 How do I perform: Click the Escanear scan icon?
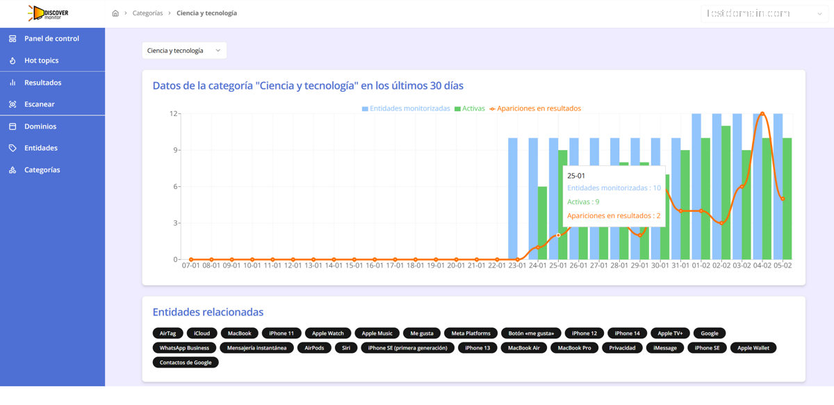[x=13, y=104]
